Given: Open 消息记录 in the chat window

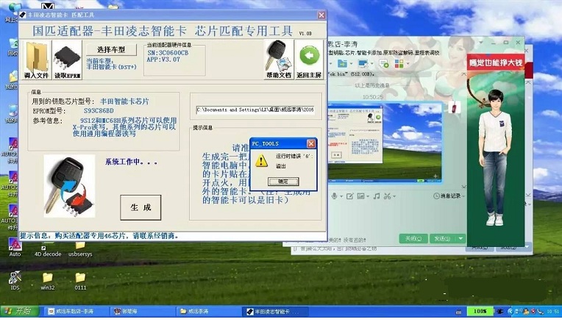Looking at the screenshot, I should [x=448, y=196].
